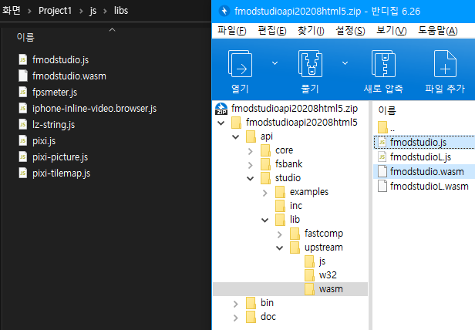
Task: Select the bin folder in tree
Action: click(267, 303)
